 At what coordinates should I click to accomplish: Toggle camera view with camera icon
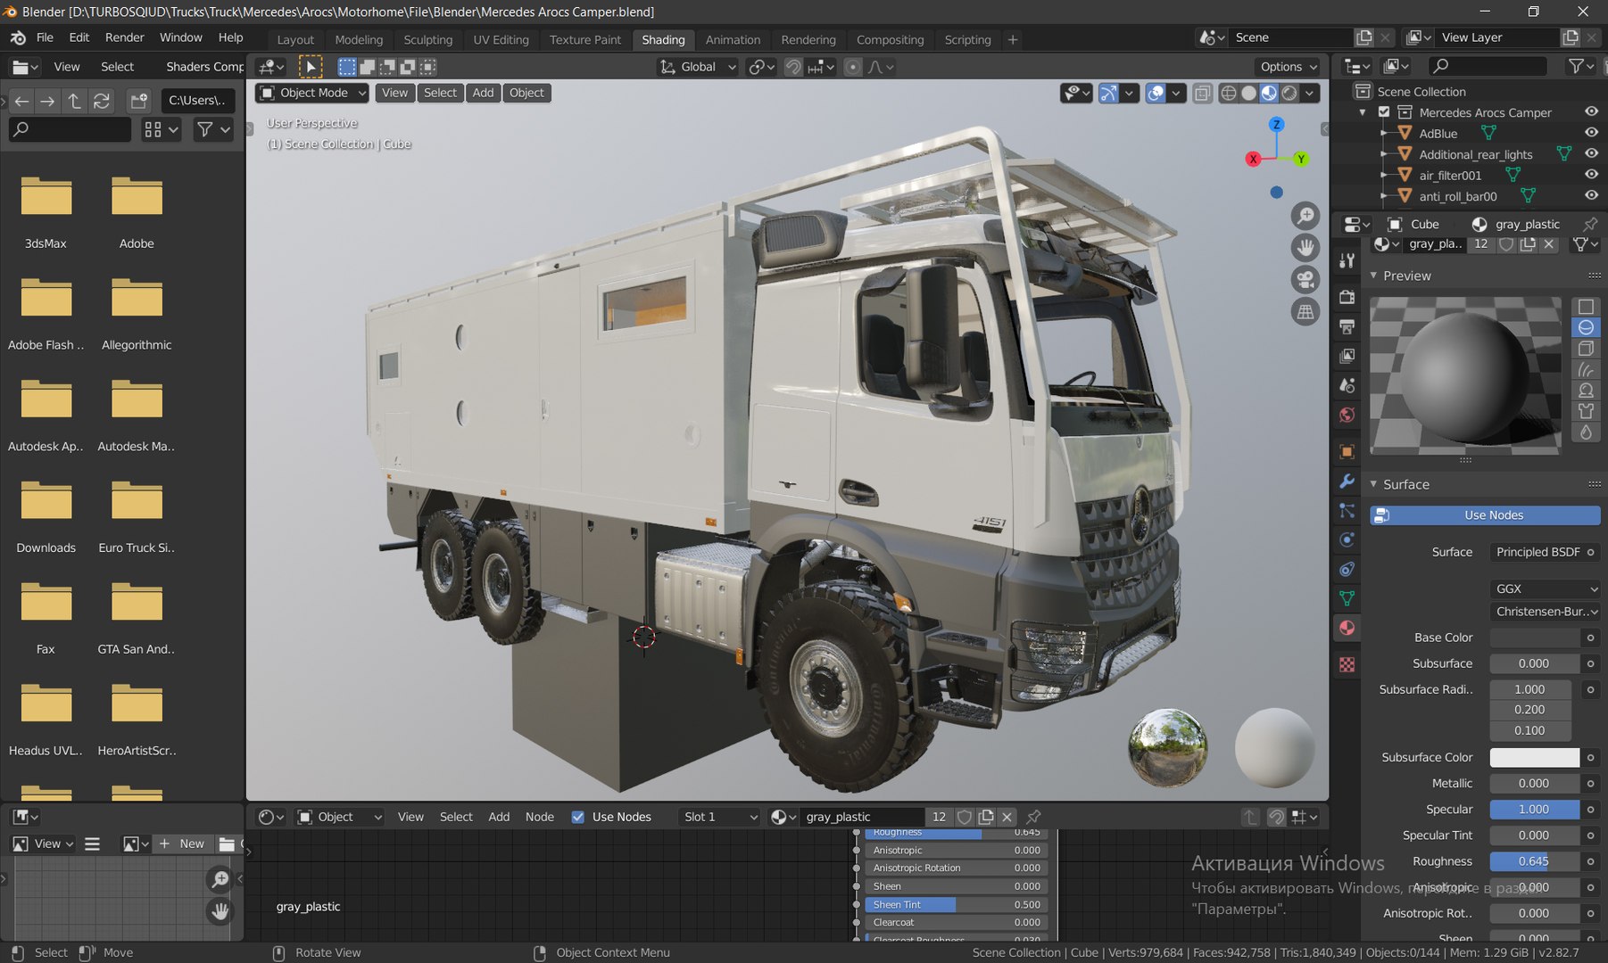[1305, 279]
